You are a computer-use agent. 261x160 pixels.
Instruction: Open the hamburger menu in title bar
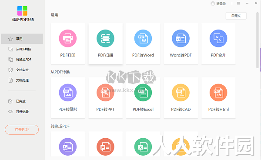238,3
